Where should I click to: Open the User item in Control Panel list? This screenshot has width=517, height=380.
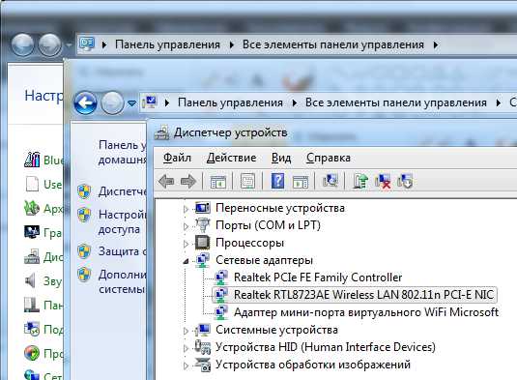[x=43, y=184]
